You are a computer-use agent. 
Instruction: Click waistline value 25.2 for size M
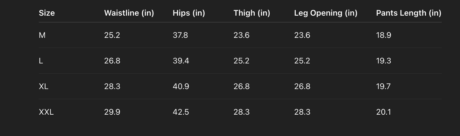point(112,35)
